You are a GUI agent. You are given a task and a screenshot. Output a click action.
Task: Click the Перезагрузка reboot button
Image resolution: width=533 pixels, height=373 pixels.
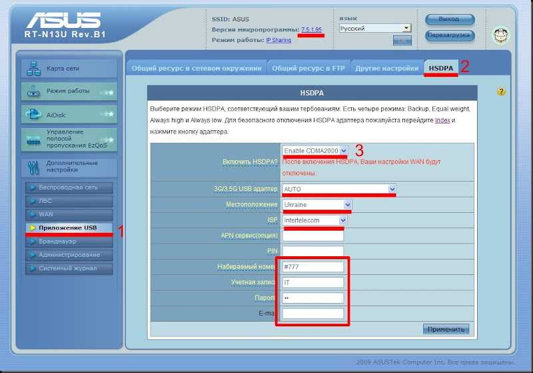click(450, 35)
